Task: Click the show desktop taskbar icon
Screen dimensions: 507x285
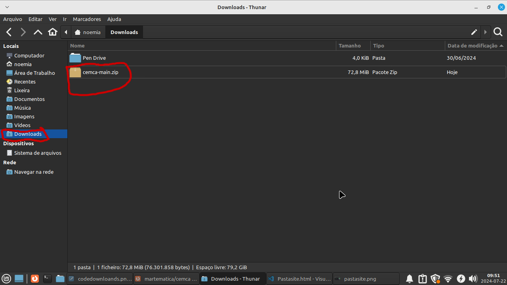Action: pyautogui.click(x=19, y=279)
